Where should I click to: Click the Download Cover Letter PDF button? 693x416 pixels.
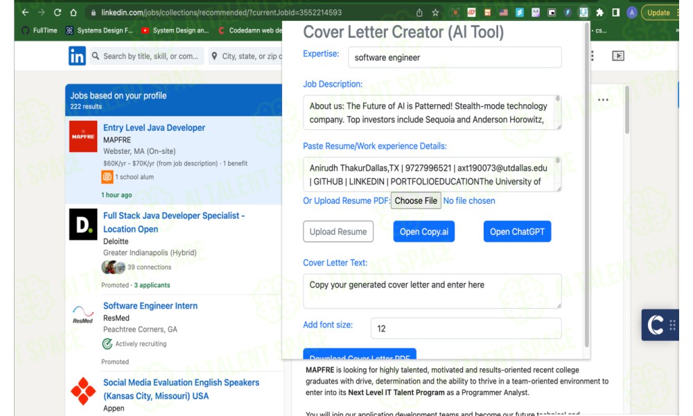[359, 354]
